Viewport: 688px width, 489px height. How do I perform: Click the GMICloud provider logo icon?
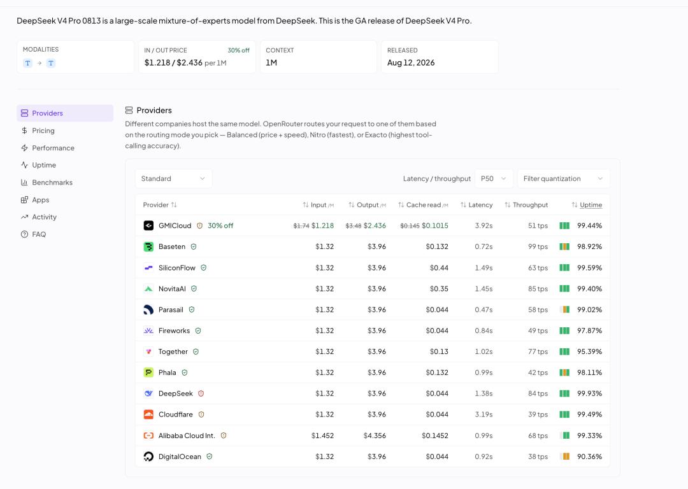(148, 225)
